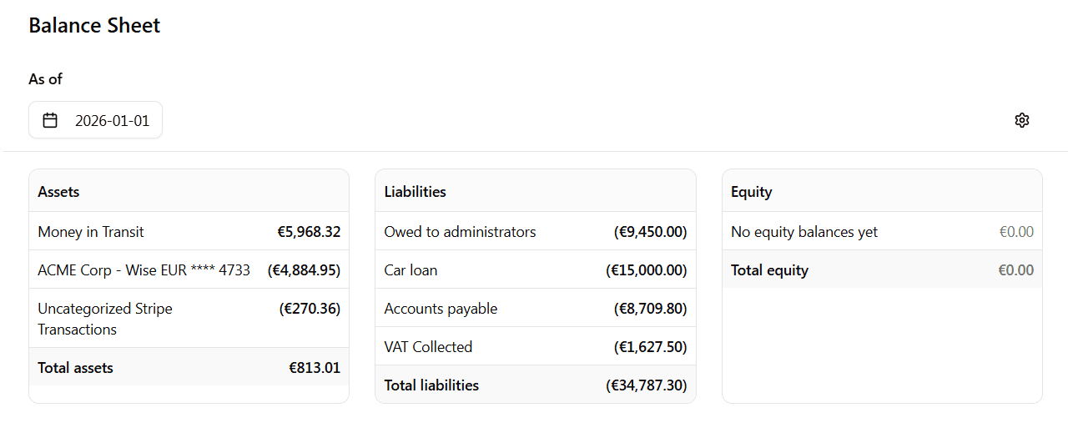The width and height of the screenshot is (1073, 433).
Task: Click the calendar icon in date picker
Action: click(50, 120)
